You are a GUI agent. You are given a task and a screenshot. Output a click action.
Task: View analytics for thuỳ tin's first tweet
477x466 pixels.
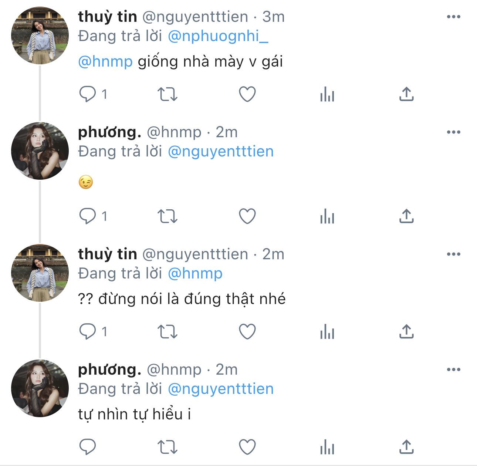tap(327, 94)
